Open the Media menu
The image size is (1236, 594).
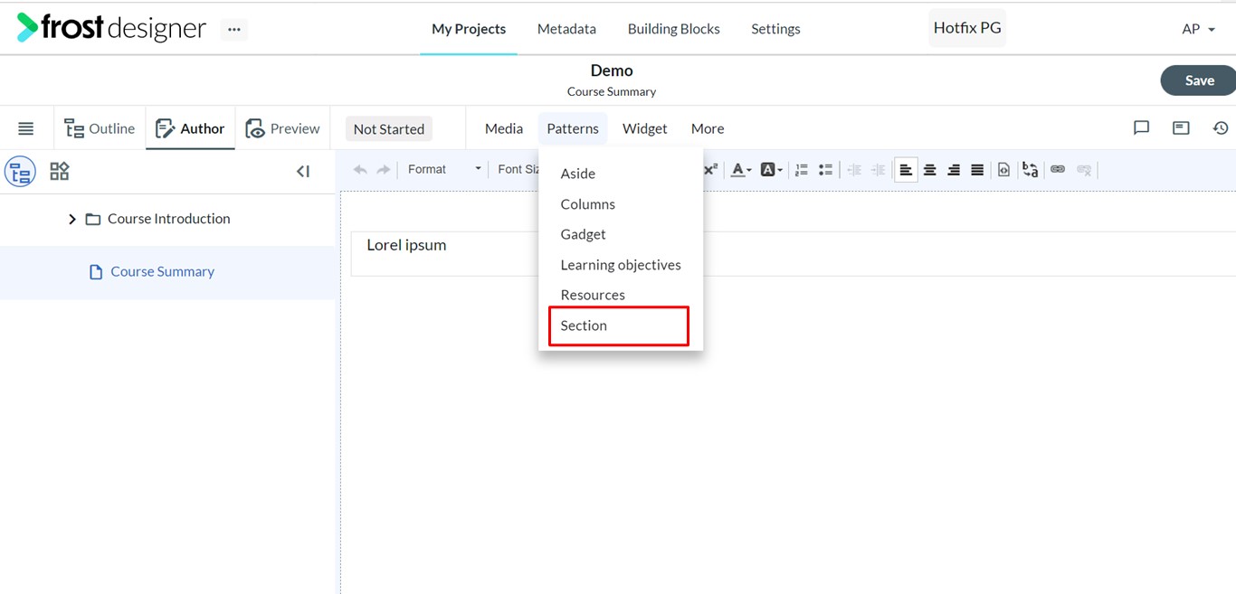click(504, 128)
